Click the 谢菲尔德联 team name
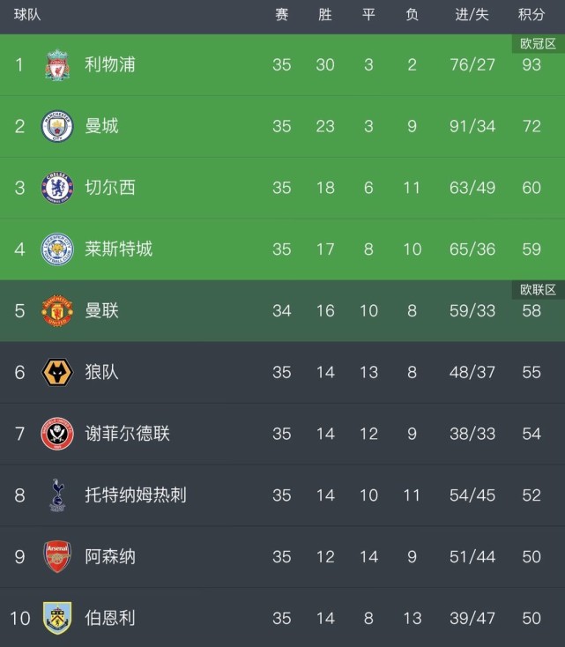The image size is (565, 647). tap(127, 434)
